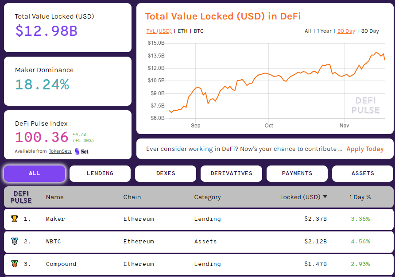Show the 30 Day chart range
This screenshot has width=395, height=277.
coord(370,31)
